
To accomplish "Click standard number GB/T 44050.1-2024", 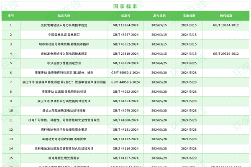I will pyautogui.click(x=125, y=73).
